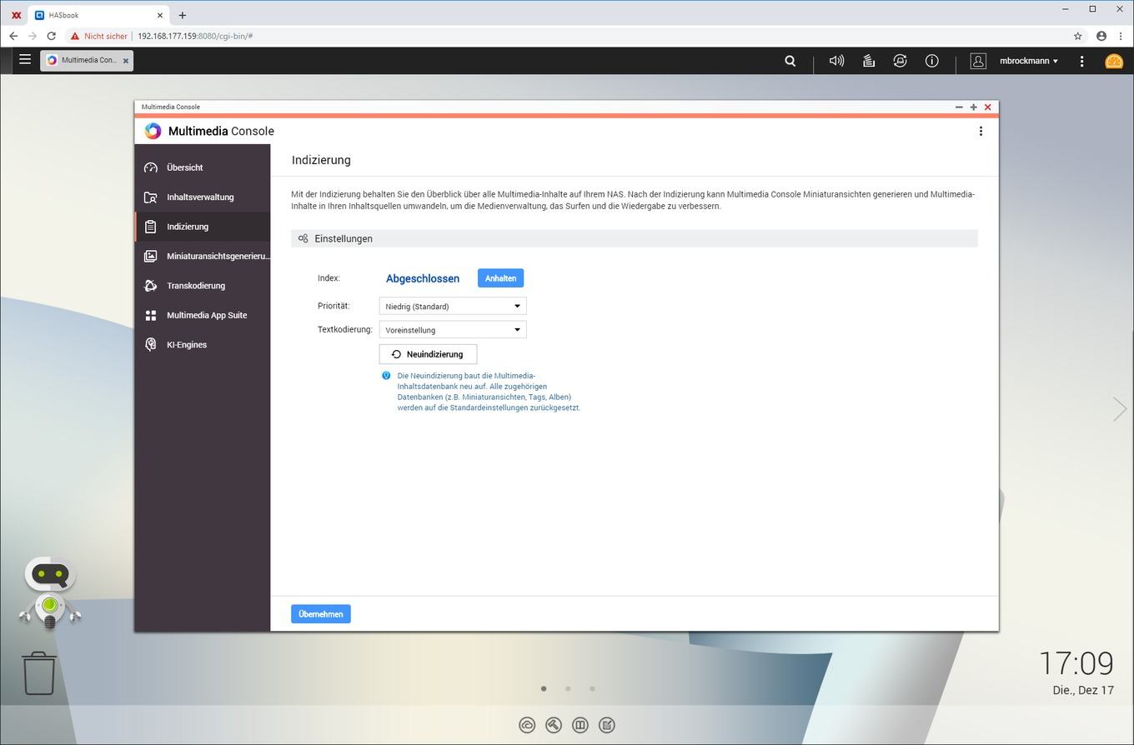The width and height of the screenshot is (1134, 745).
Task: Open a new browser tab
Action: [182, 15]
